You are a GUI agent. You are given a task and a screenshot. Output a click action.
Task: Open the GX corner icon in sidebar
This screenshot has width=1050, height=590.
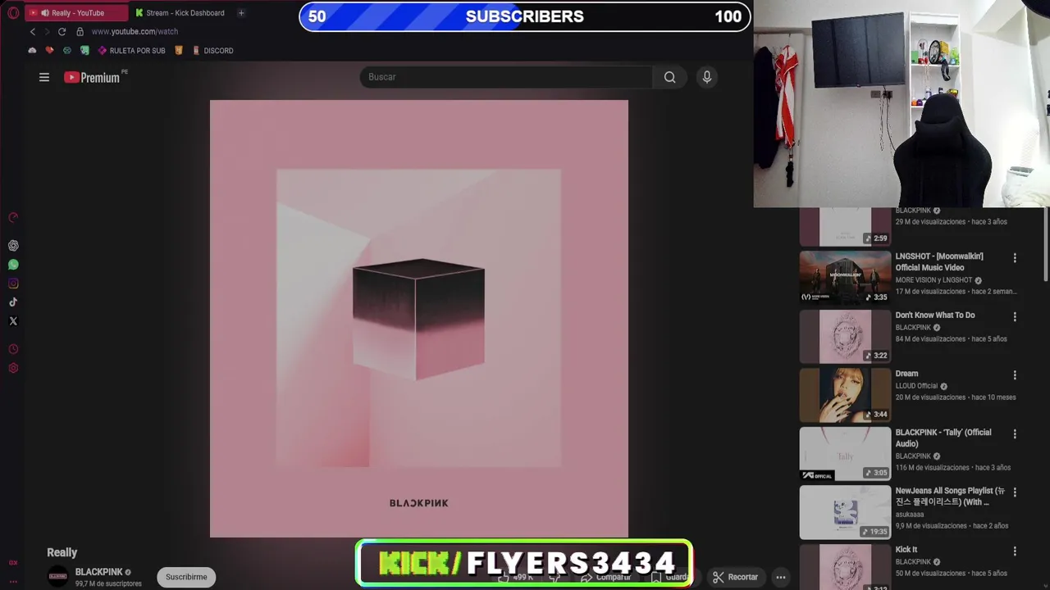point(13,563)
